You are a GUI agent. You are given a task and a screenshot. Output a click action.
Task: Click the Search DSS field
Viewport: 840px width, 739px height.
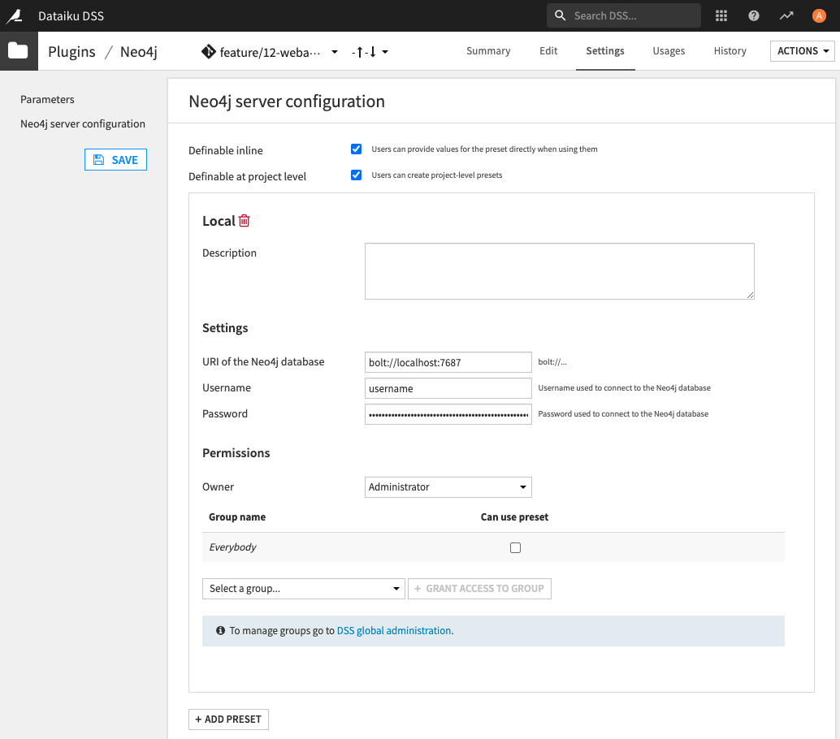coord(624,15)
